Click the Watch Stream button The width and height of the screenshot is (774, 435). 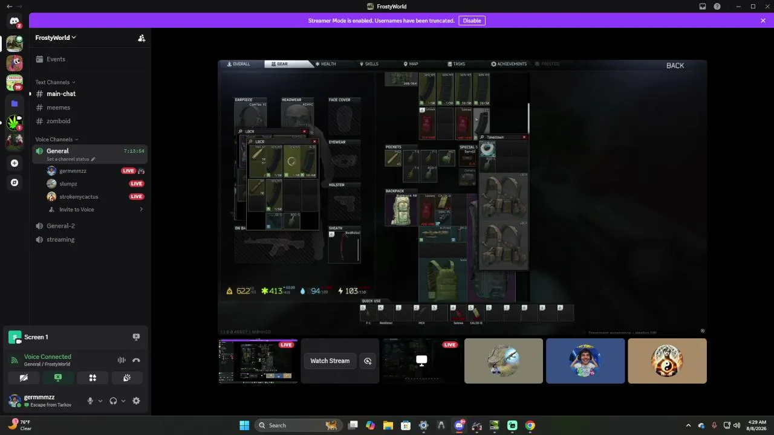pos(330,361)
